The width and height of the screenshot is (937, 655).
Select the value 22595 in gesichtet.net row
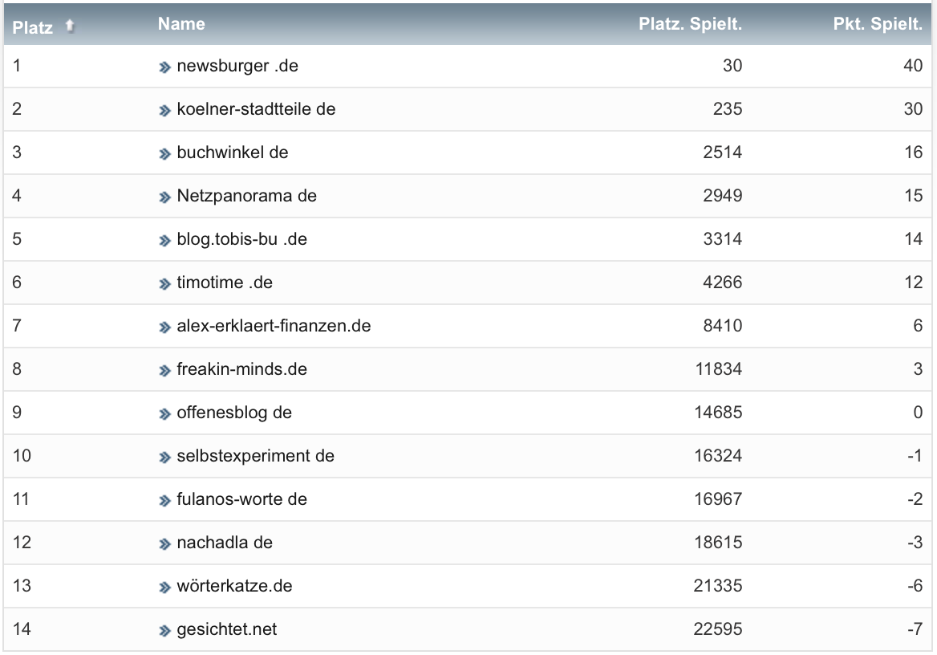tap(718, 629)
